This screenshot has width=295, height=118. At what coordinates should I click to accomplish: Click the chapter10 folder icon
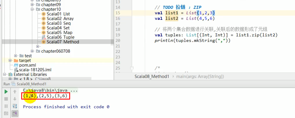click(38, 9)
